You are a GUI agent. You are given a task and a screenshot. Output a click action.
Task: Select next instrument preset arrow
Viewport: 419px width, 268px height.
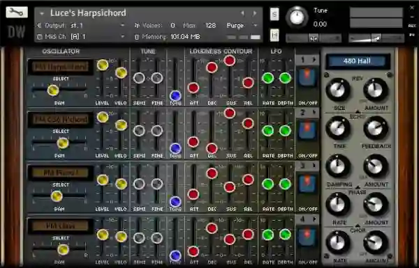coord(255,13)
